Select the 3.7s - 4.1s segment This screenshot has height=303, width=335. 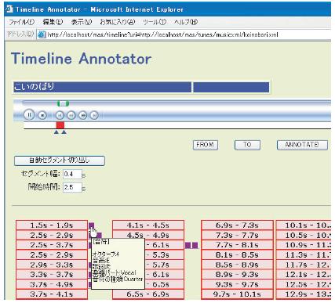(52, 294)
